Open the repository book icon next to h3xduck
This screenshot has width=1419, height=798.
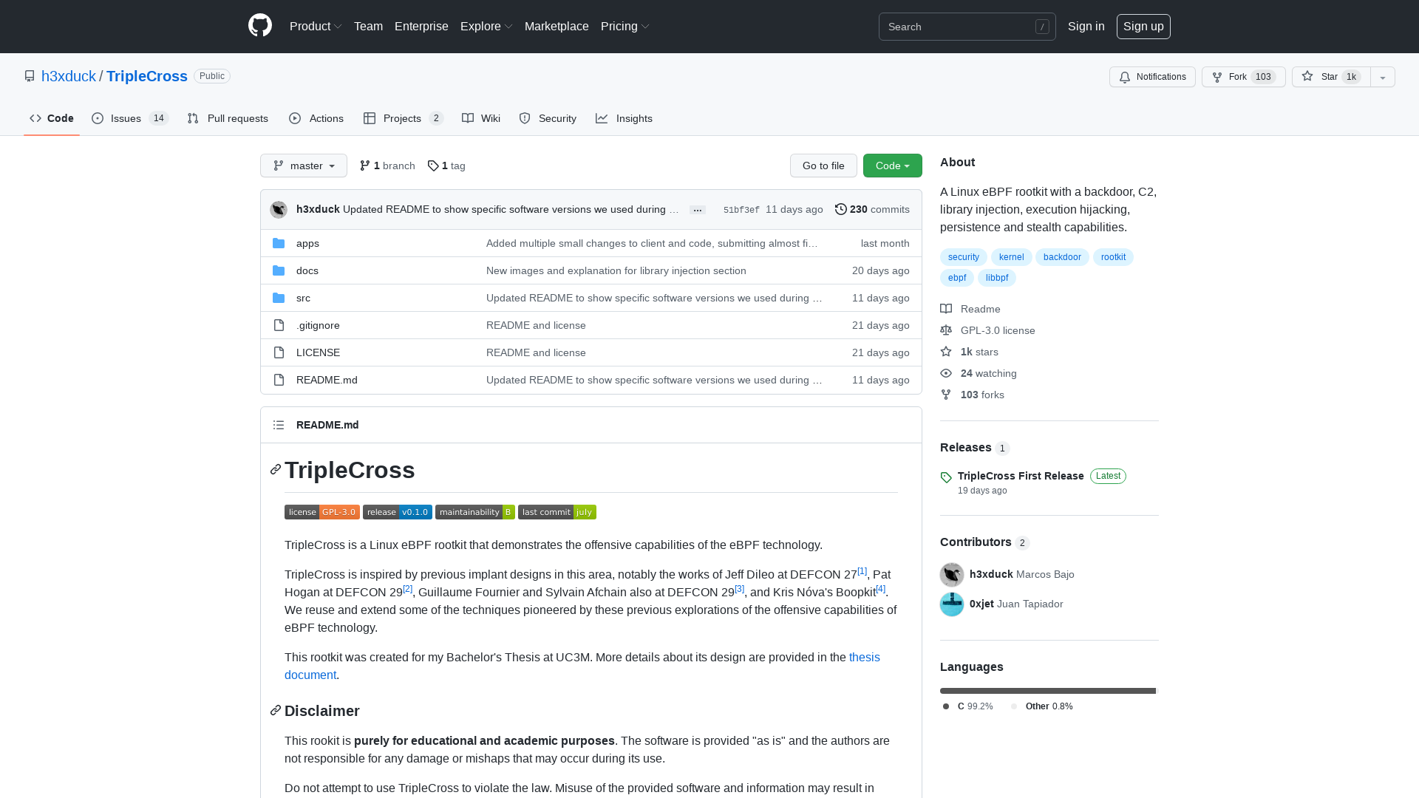[x=30, y=76]
